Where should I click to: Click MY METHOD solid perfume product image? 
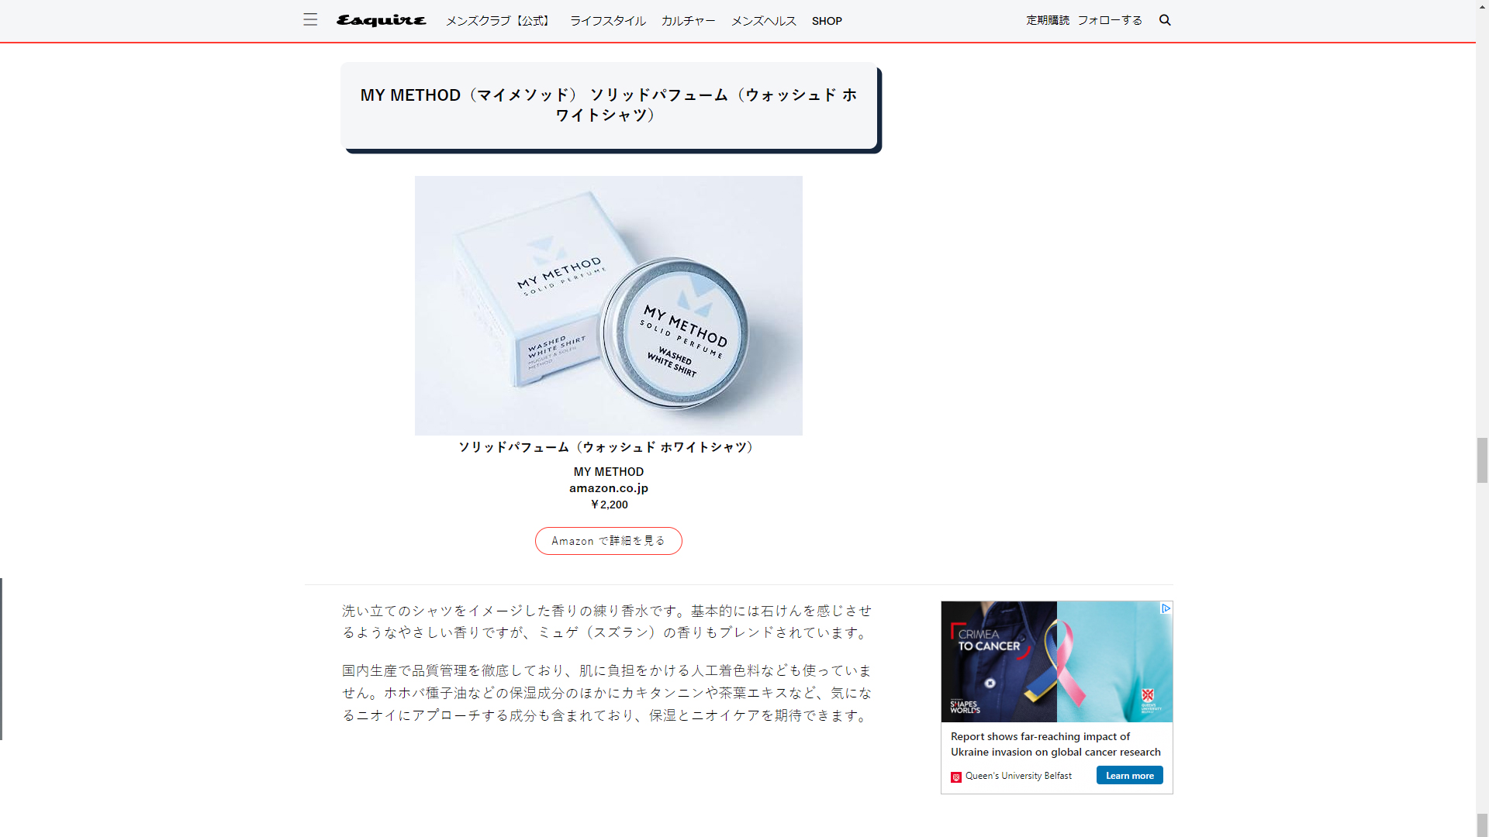click(x=608, y=305)
